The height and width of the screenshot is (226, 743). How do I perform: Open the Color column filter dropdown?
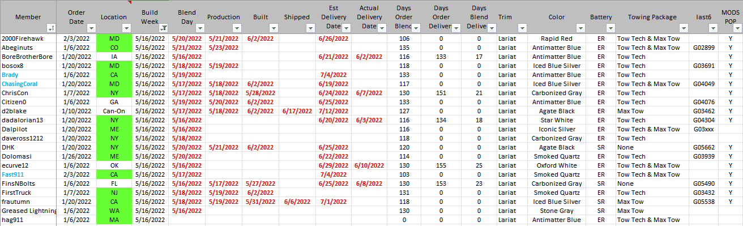tap(580, 28)
